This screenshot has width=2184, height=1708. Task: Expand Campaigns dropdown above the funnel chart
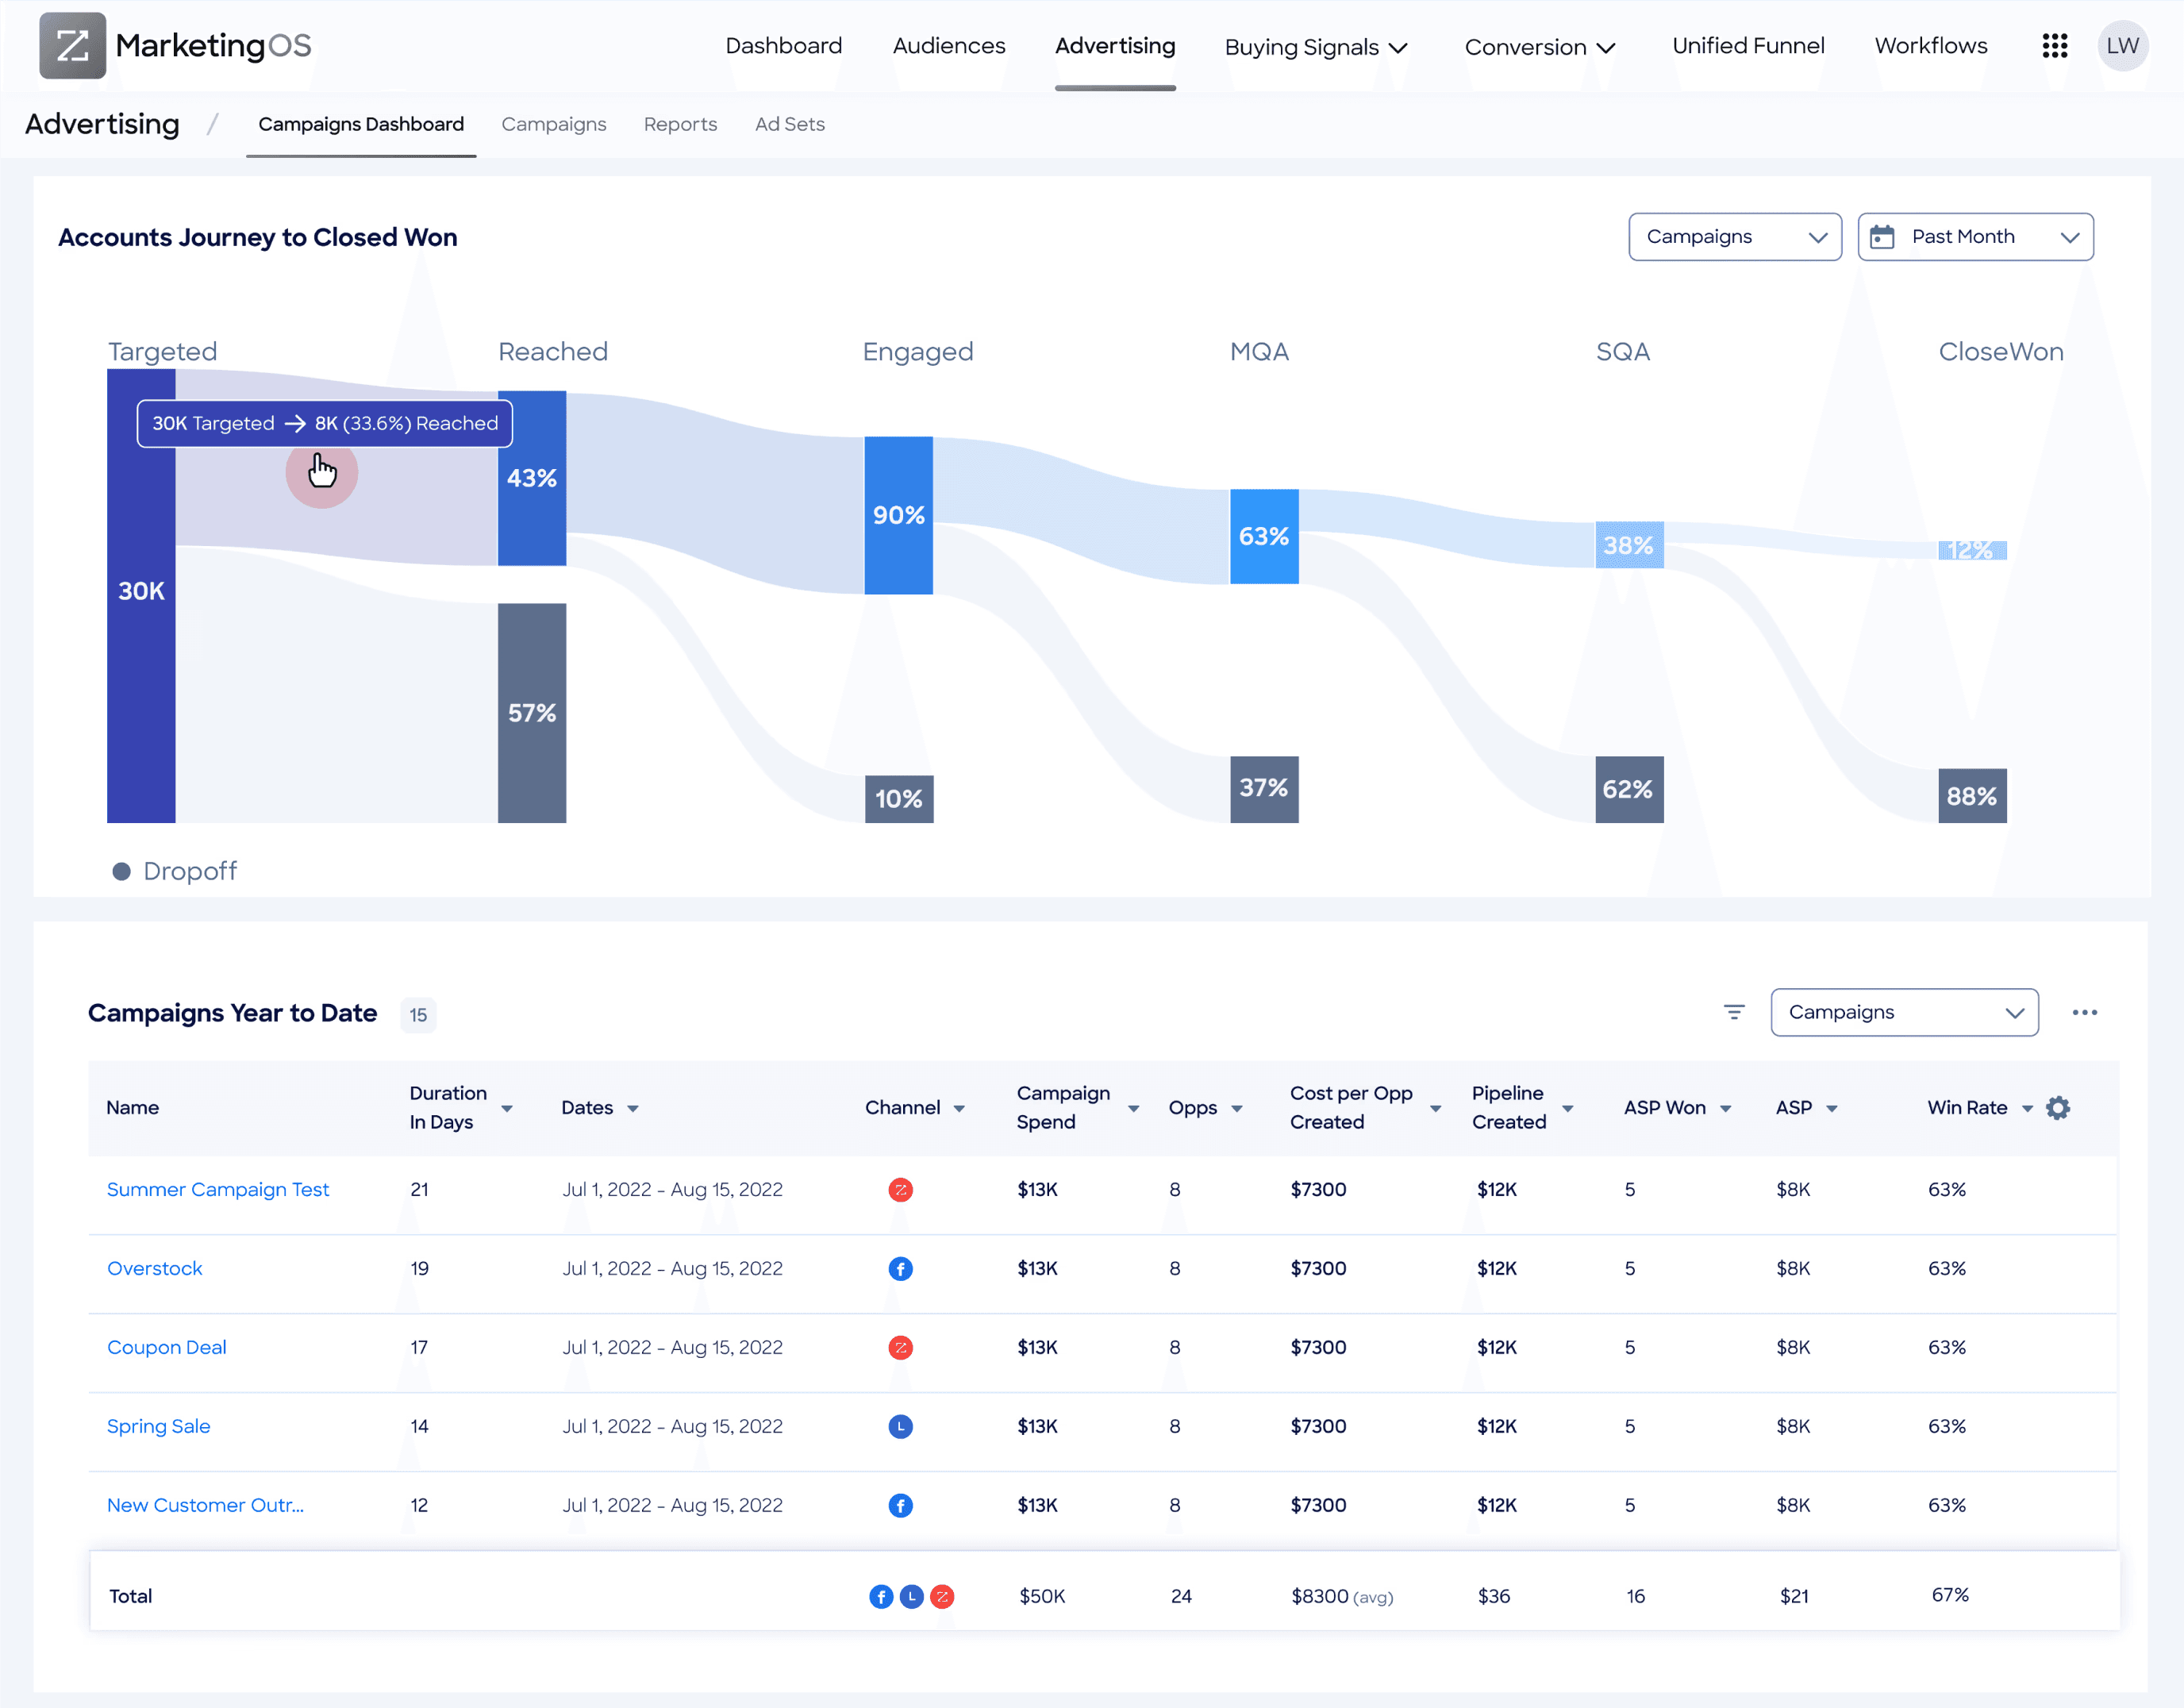point(1734,237)
